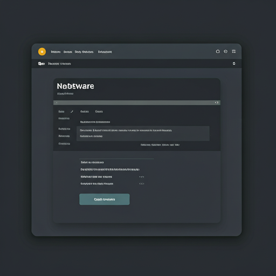
Task: Select the first sidebar item under the tabs
Action: 64,119
